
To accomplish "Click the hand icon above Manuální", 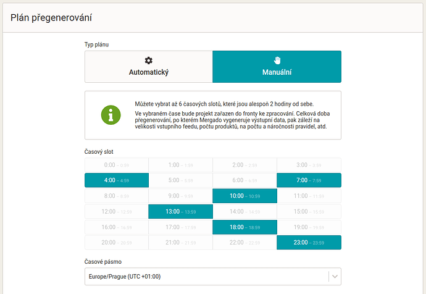I will pos(277,61).
